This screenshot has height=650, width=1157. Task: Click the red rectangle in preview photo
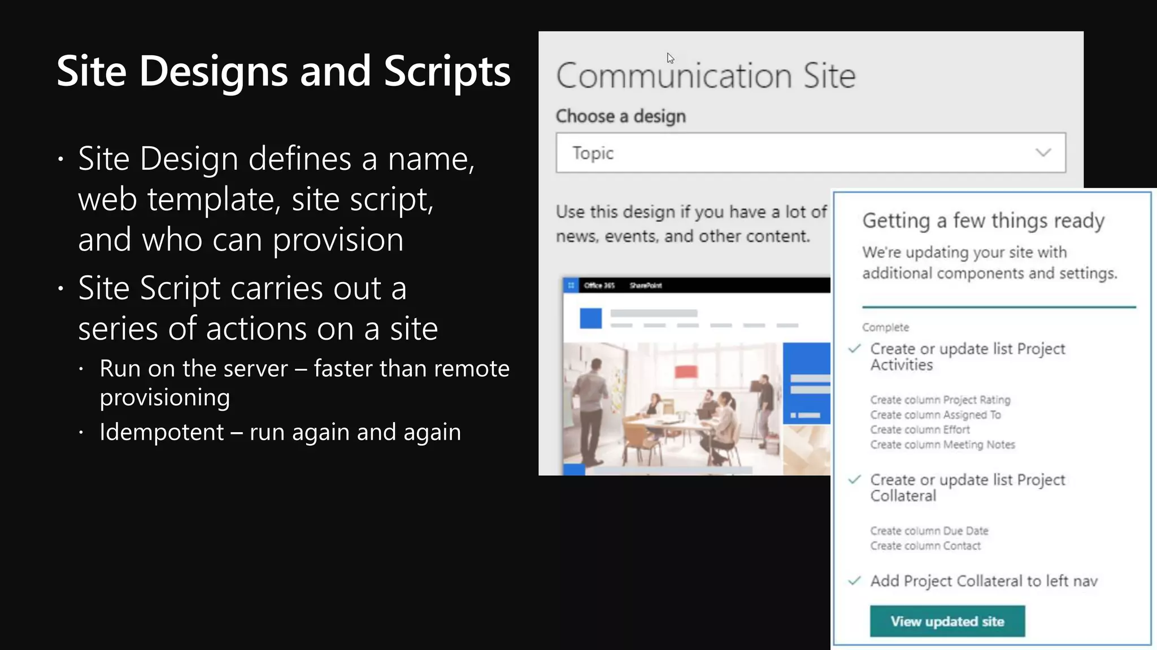pyautogui.click(x=686, y=372)
